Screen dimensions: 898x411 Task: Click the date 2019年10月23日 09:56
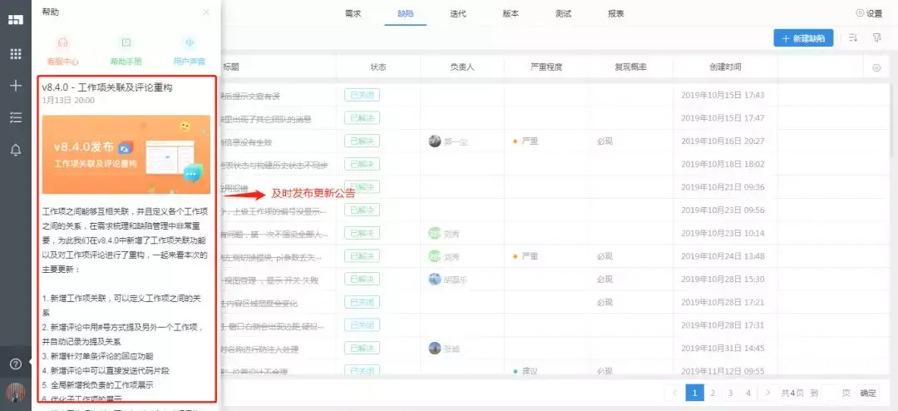[x=723, y=210]
